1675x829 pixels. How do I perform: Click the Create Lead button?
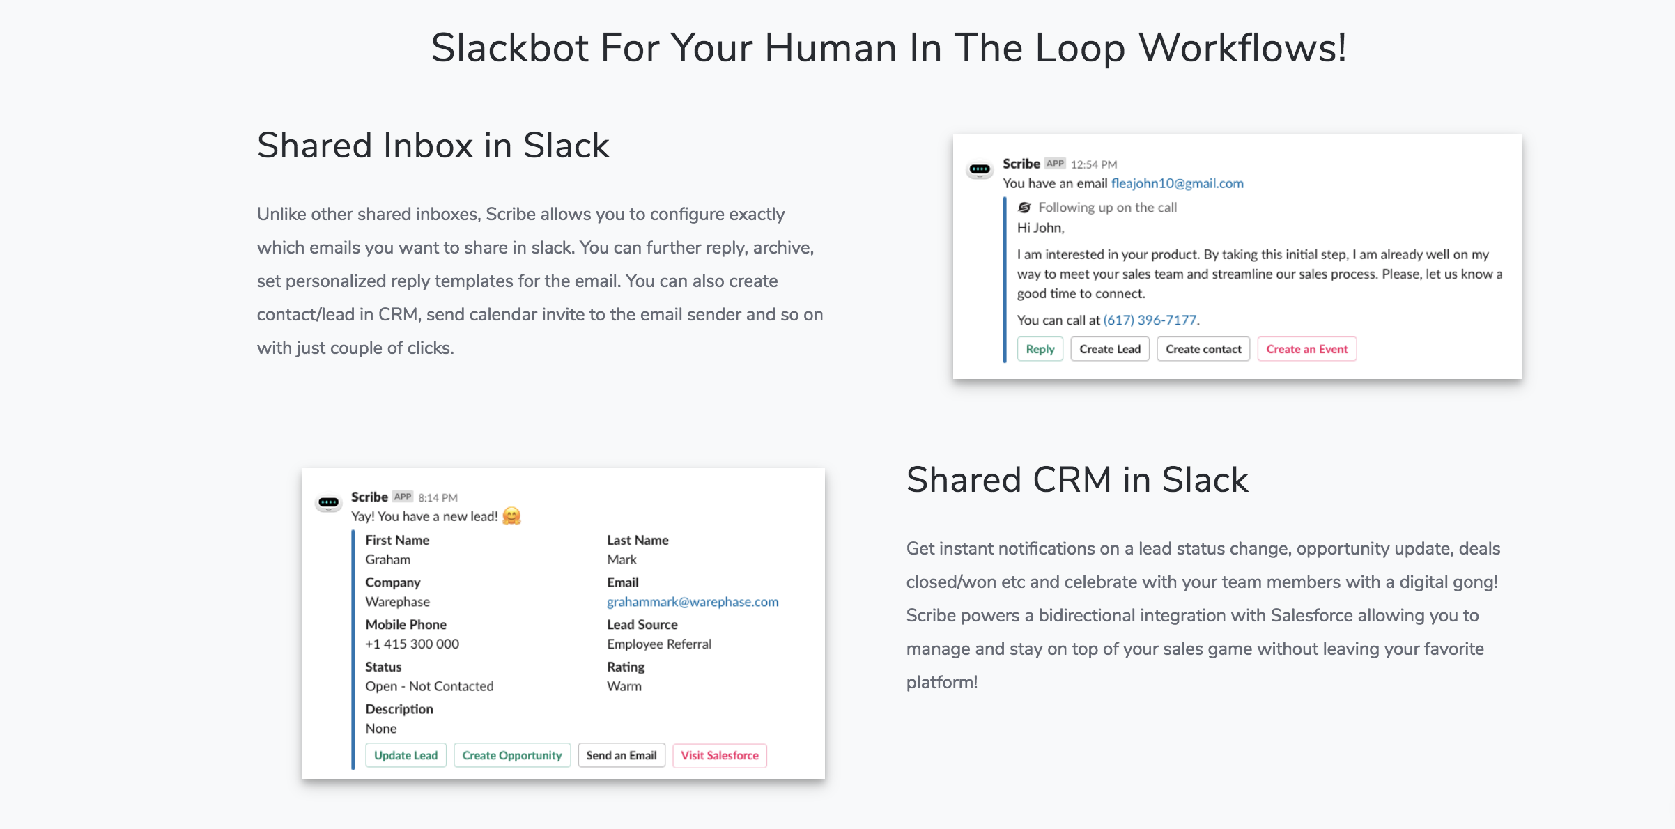pos(1110,349)
